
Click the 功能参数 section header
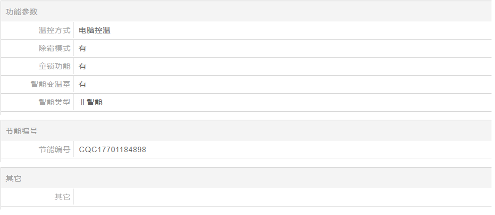point(21,11)
